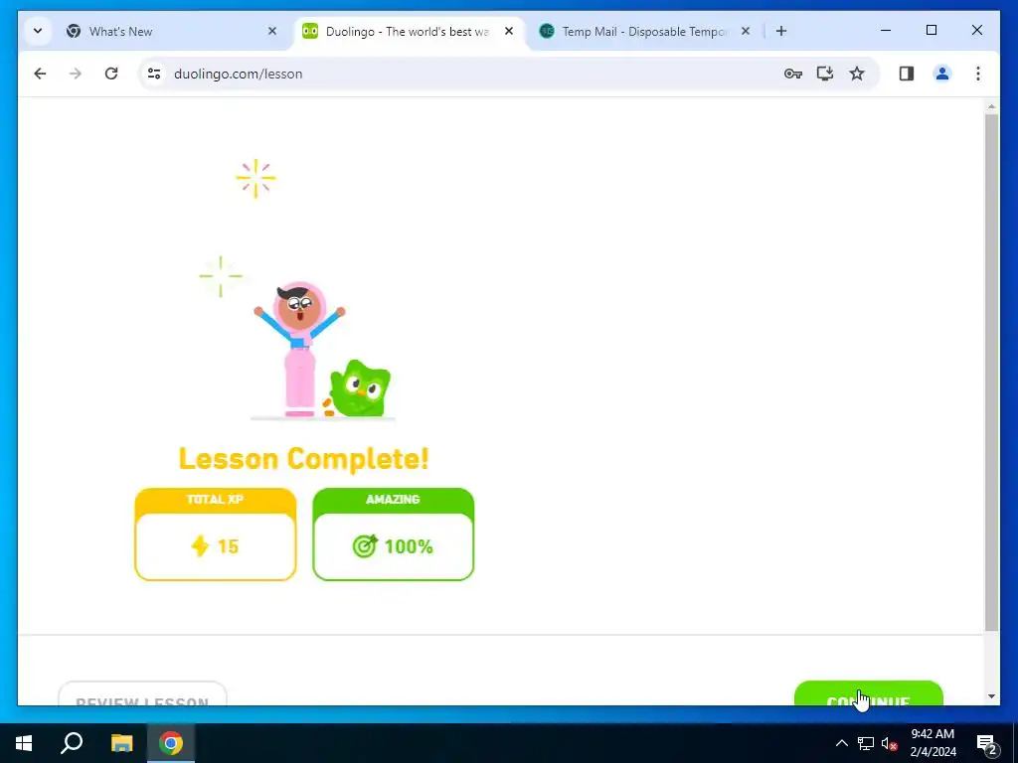
Task: Open the notification center icon
Action: (x=987, y=743)
